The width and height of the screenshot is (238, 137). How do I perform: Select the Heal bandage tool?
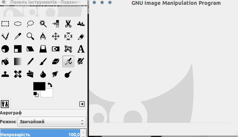[18, 74]
